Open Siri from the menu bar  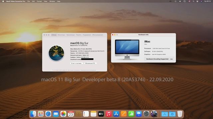pyautogui.click(x=201, y=1)
